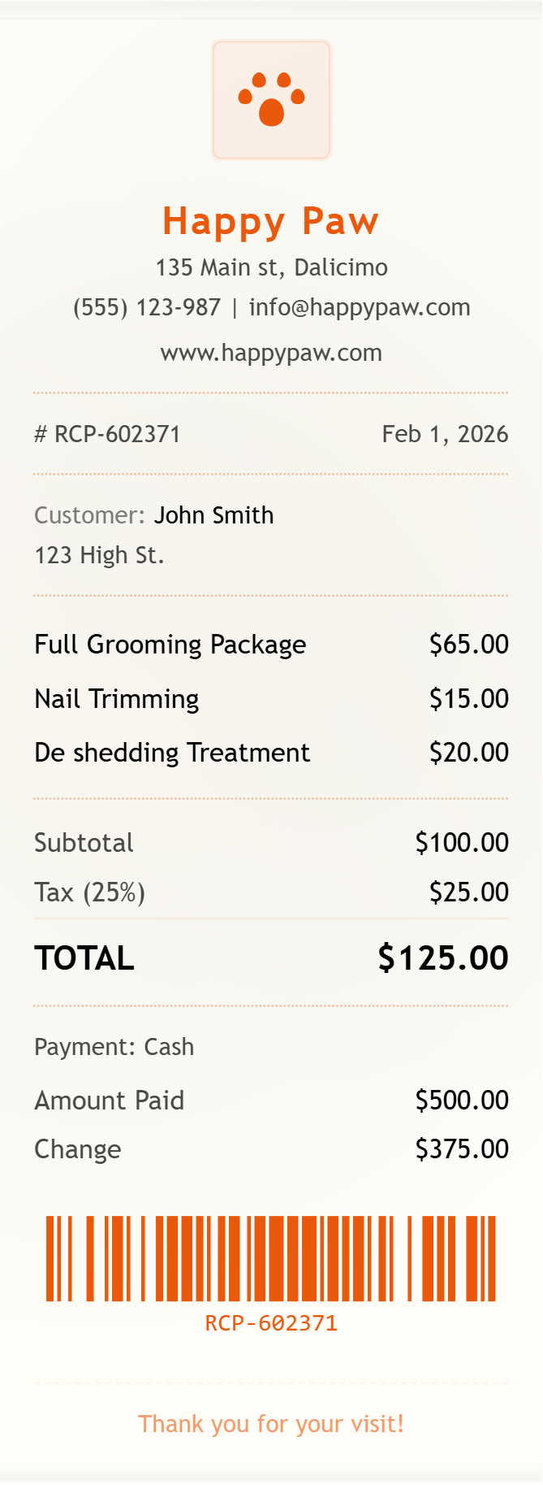
Task: Select the De shedding Treatment item
Action: click(172, 753)
